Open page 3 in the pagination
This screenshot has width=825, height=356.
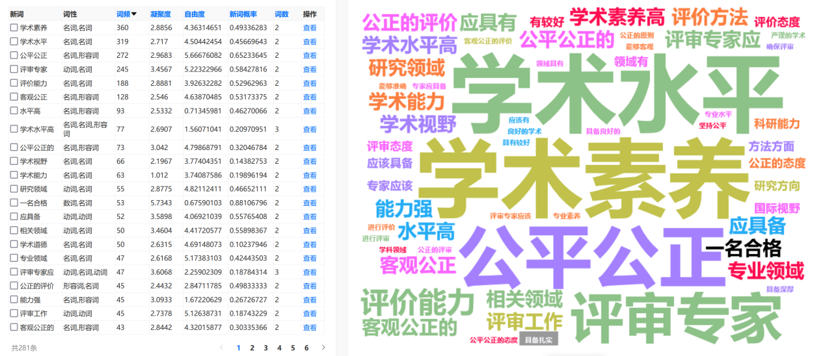point(265,348)
